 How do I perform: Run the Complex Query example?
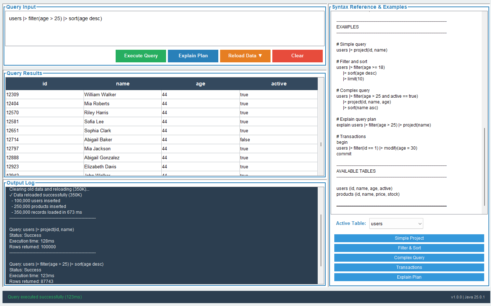[x=409, y=258]
